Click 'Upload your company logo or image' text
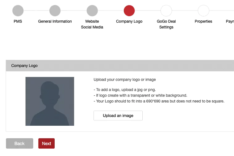This screenshot has width=234, height=156. tap(125, 80)
